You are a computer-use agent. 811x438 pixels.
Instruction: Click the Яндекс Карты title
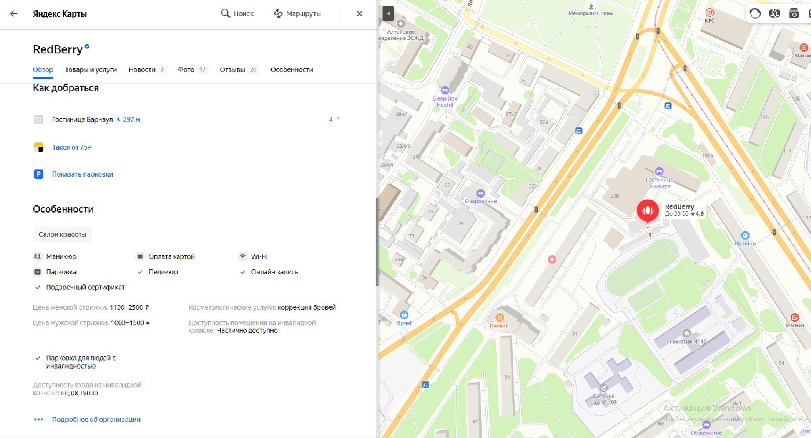pyautogui.click(x=60, y=13)
